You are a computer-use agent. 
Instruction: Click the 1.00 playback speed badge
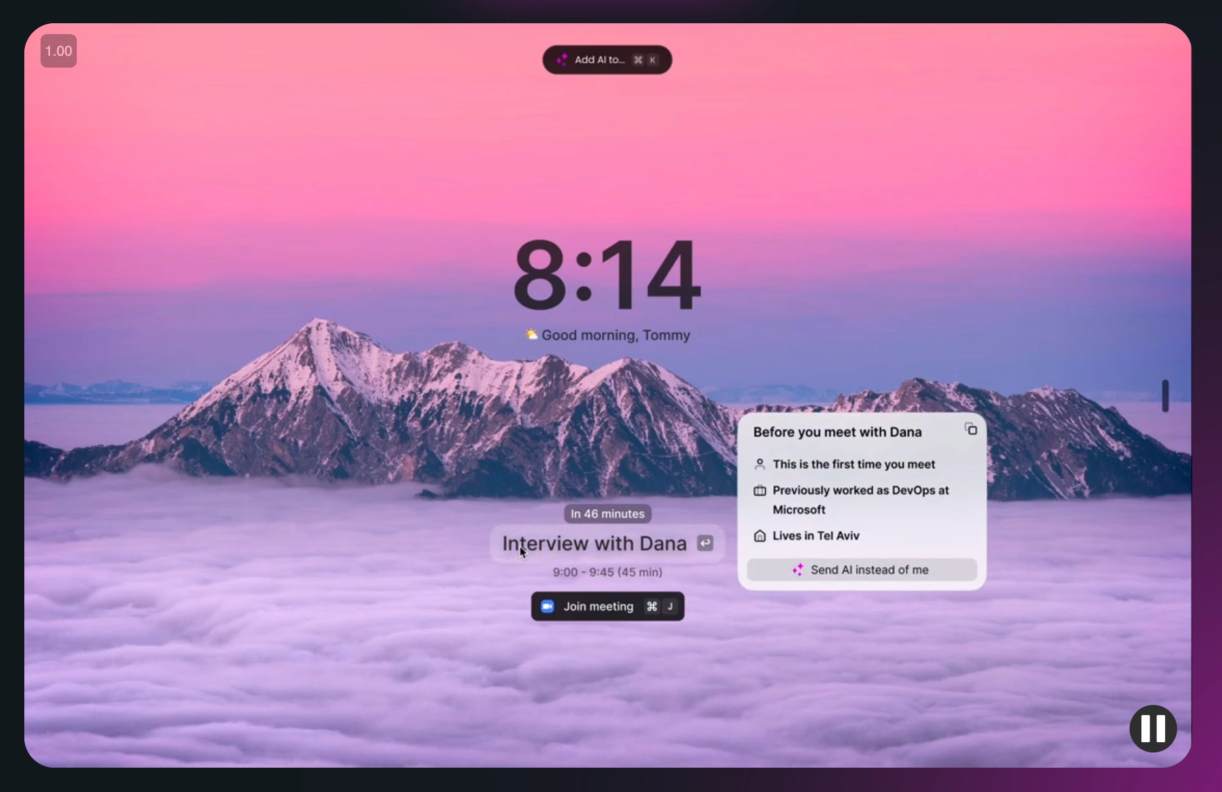pos(58,51)
